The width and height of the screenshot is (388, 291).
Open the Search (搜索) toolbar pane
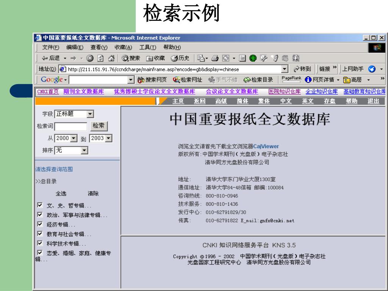pos(131,58)
